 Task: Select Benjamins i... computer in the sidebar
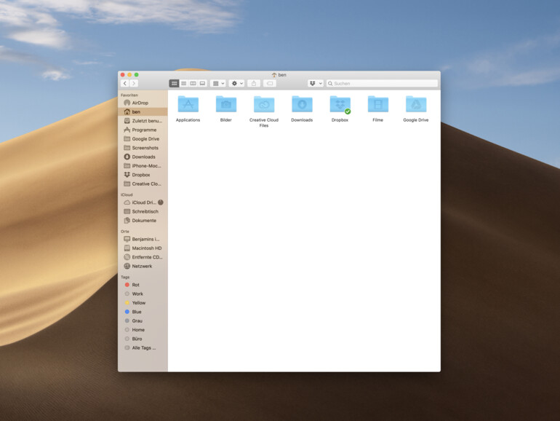tap(143, 239)
